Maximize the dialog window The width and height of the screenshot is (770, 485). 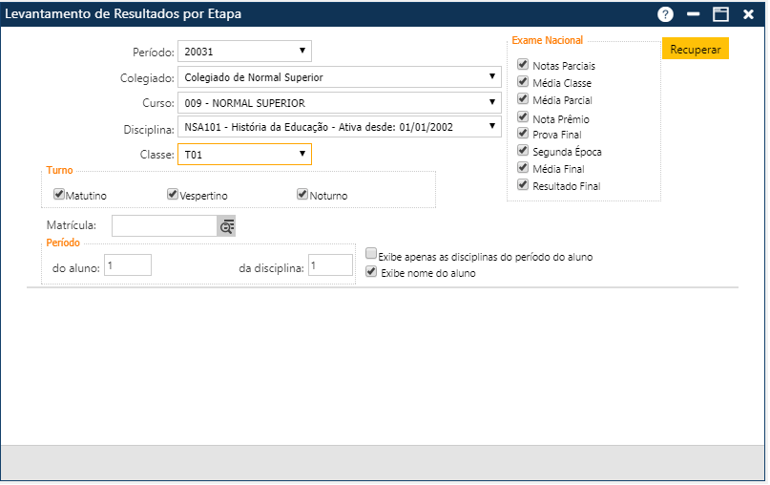[721, 14]
